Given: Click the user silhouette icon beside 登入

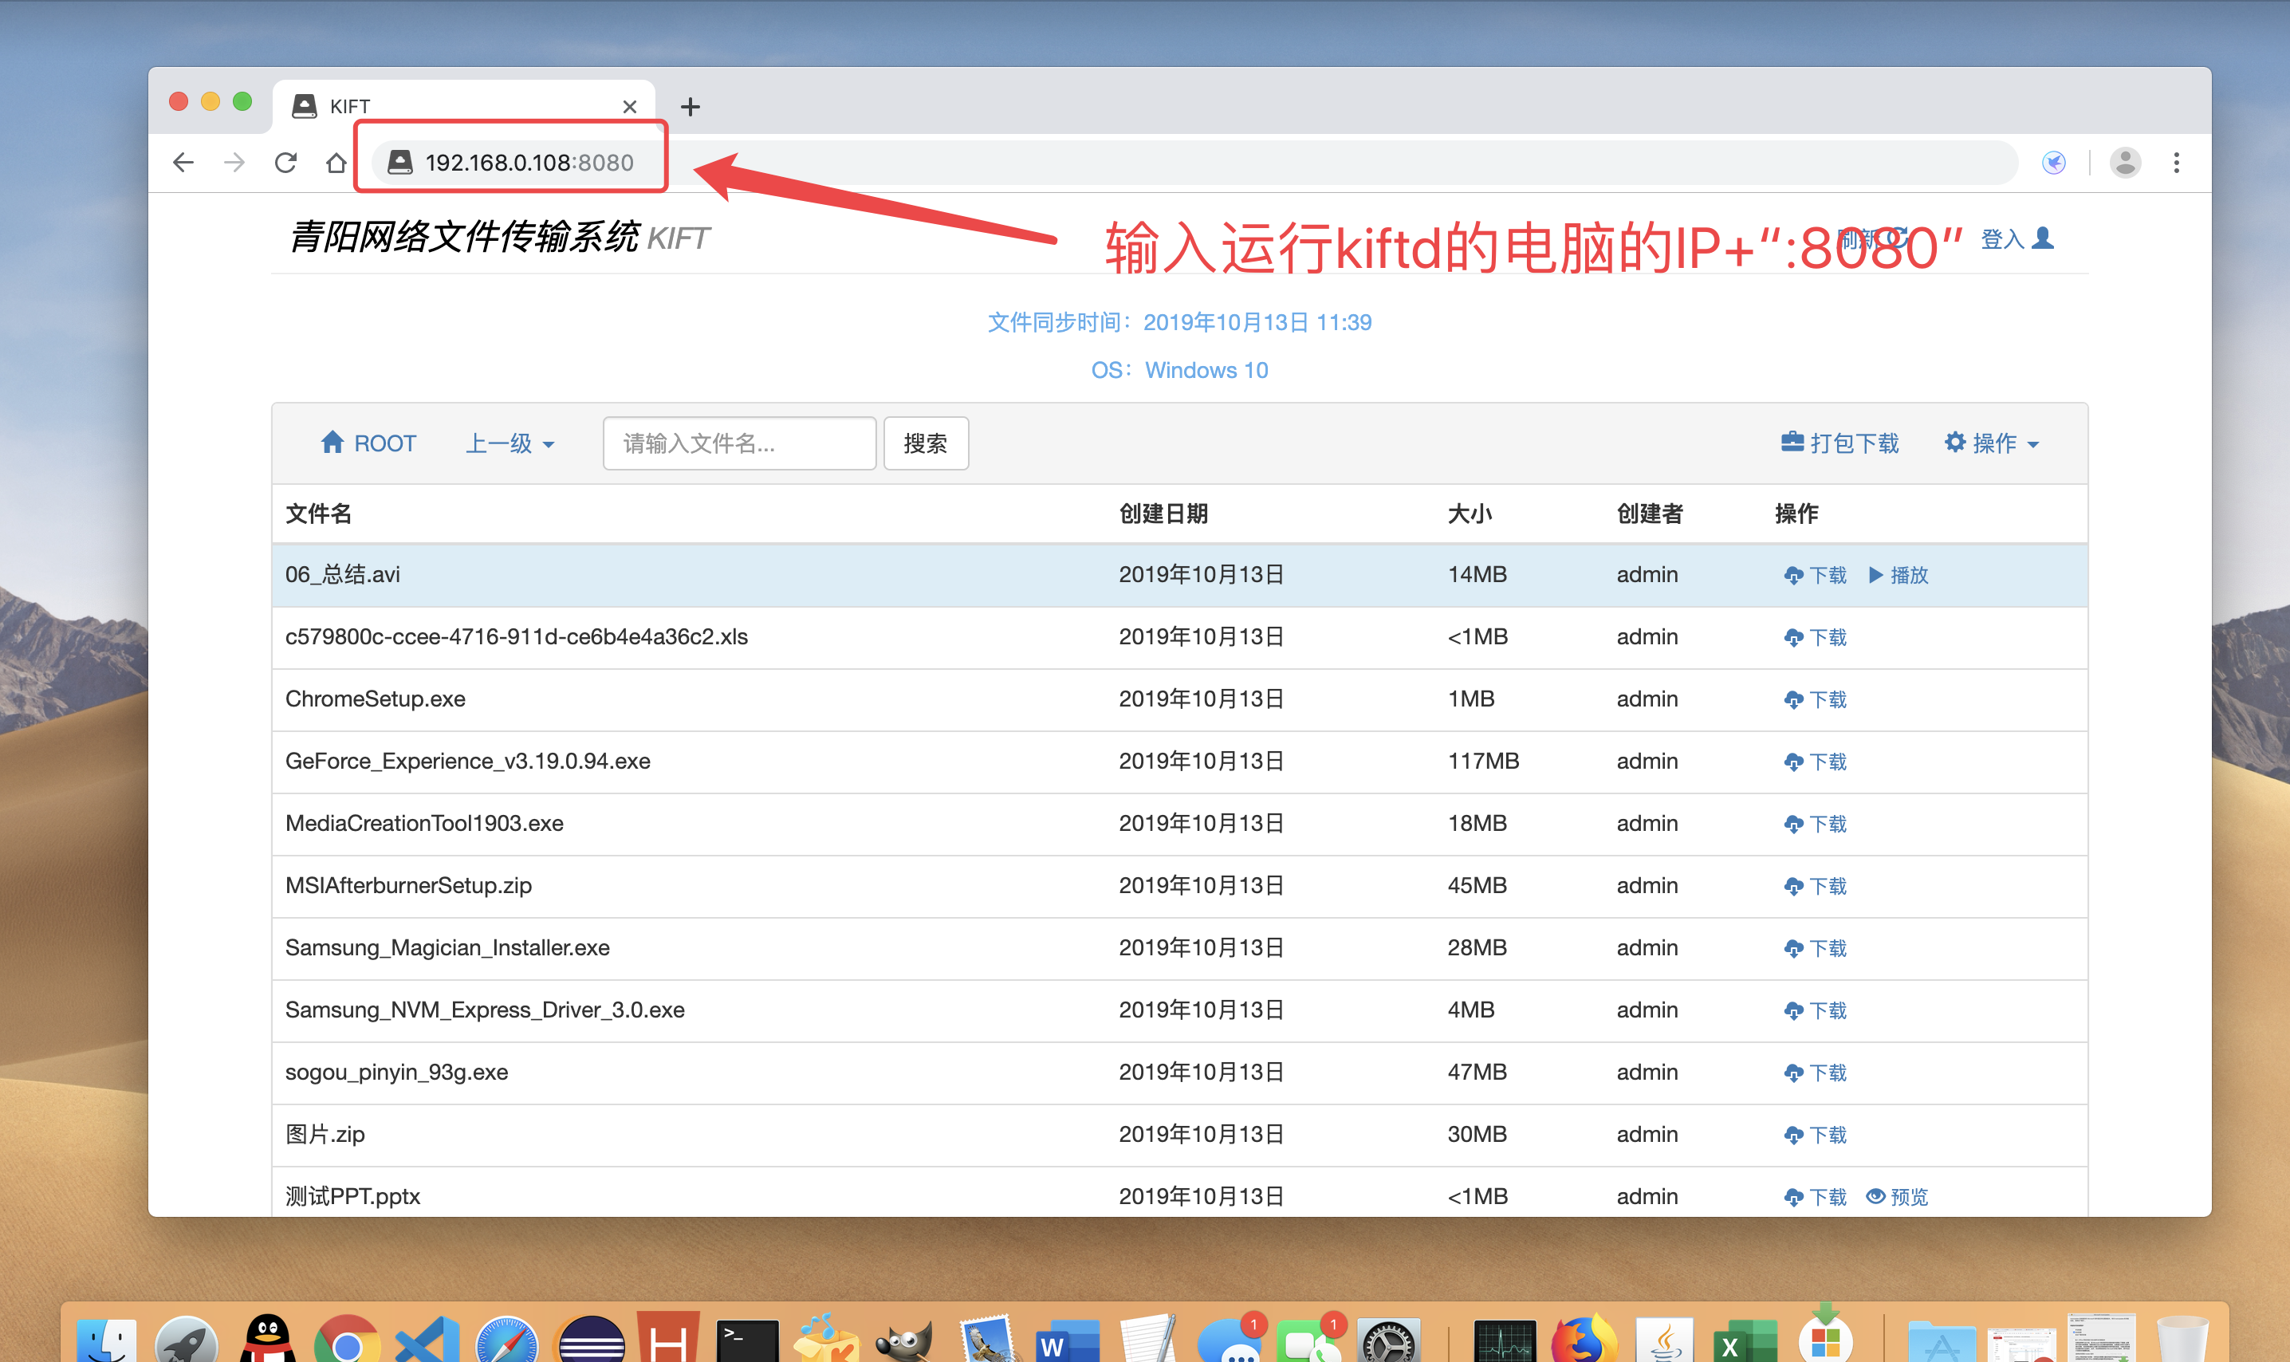Looking at the screenshot, I should (x=2043, y=238).
